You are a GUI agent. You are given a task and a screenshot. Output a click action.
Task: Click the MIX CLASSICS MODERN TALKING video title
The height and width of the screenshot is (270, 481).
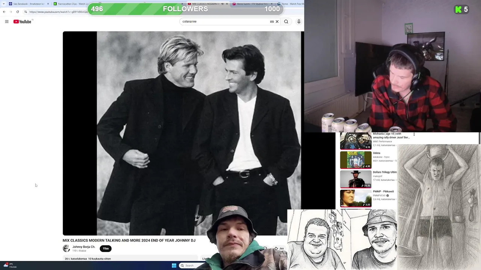[129, 240]
